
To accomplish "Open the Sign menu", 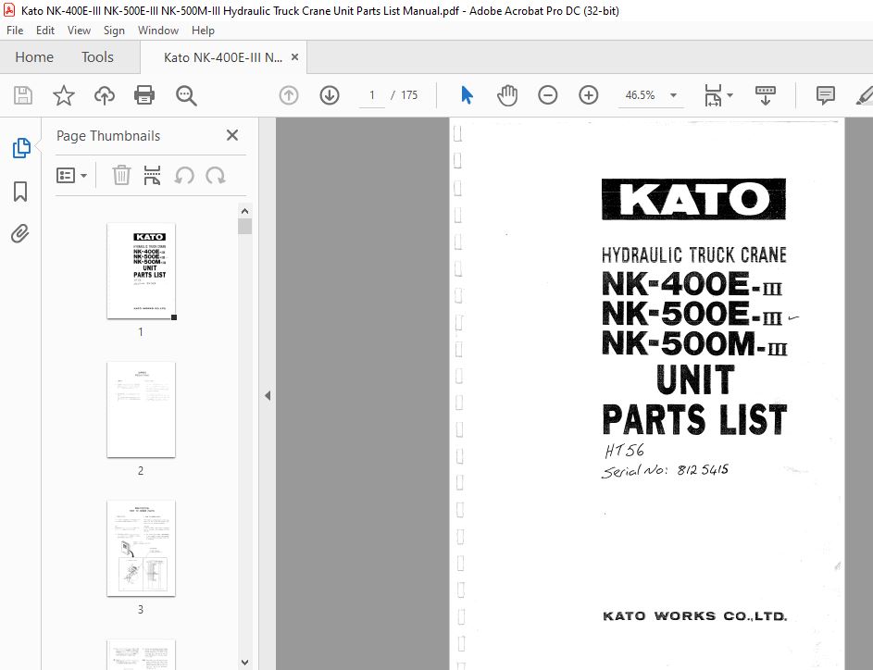I will pos(114,30).
